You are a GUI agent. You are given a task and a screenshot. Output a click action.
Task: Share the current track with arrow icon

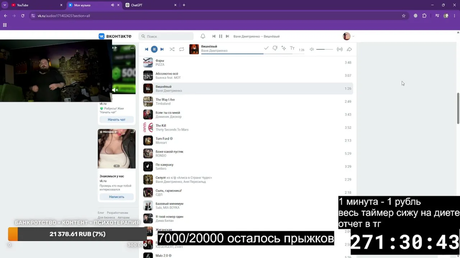[349, 49]
